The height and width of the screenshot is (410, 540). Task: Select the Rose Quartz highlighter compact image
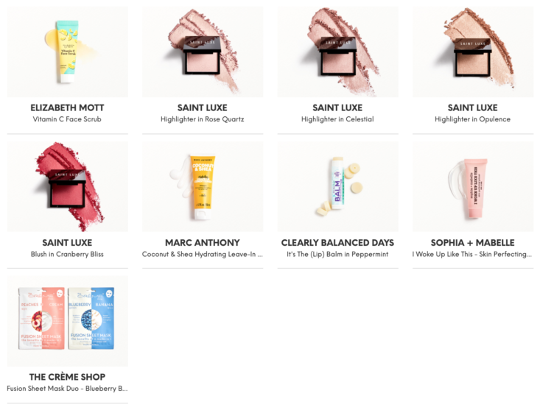click(x=203, y=52)
